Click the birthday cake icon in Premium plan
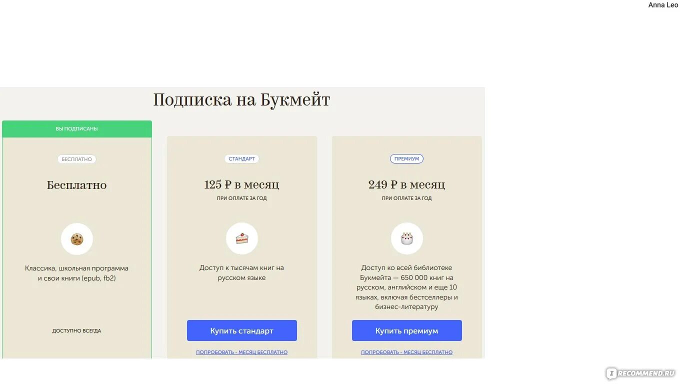Viewport: 680px width, 384px height. [x=407, y=238]
